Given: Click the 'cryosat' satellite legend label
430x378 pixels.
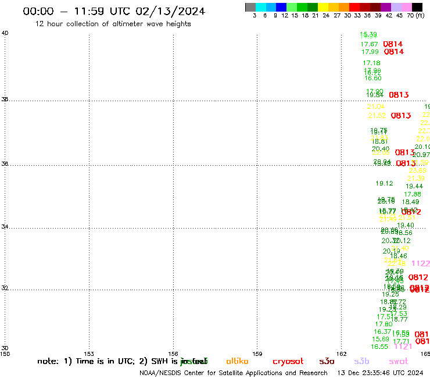Looking at the screenshot, I should [288, 362].
